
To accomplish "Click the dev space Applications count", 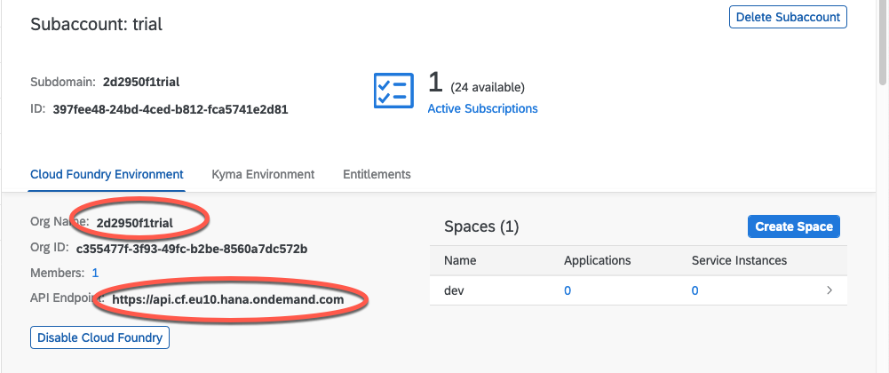I will [568, 290].
